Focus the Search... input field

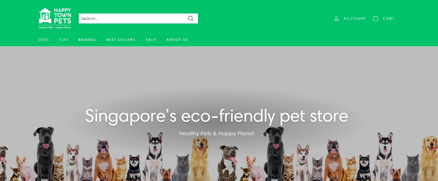pos(132,18)
